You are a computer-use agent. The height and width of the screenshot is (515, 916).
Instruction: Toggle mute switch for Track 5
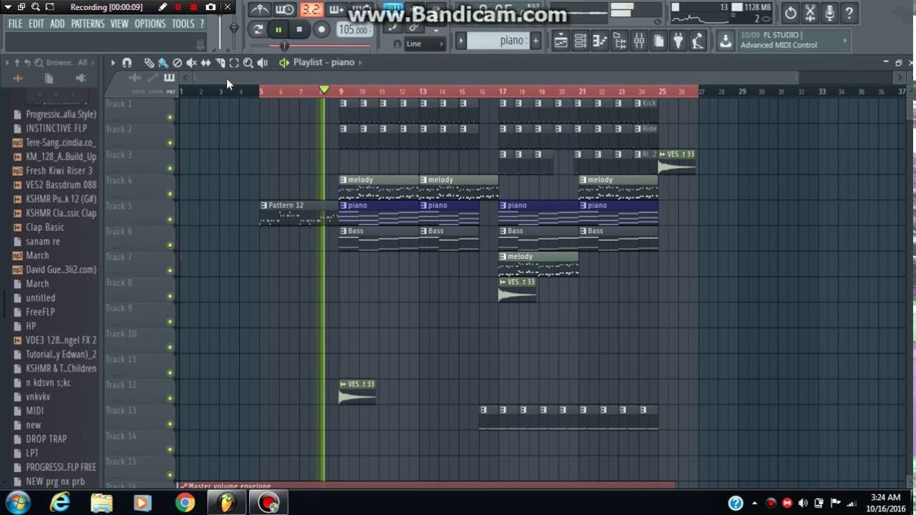[x=170, y=220]
